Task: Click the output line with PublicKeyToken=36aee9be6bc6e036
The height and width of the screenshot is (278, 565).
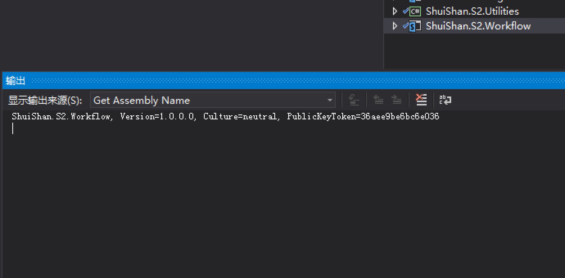Action: (x=225, y=117)
